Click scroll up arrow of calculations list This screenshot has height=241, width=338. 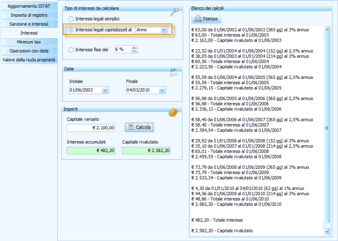(x=327, y=30)
